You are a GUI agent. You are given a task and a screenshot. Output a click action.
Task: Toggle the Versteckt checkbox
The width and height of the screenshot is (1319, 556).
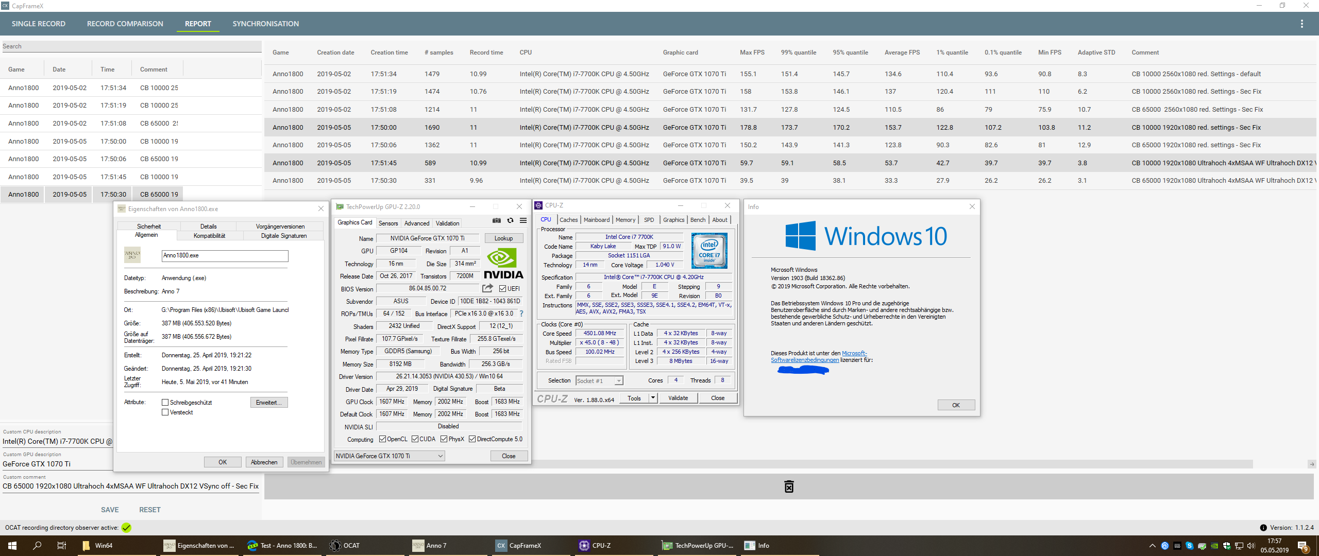[165, 412]
